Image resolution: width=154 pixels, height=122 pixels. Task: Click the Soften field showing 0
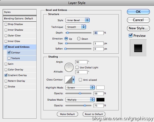[x=99, y=49]
